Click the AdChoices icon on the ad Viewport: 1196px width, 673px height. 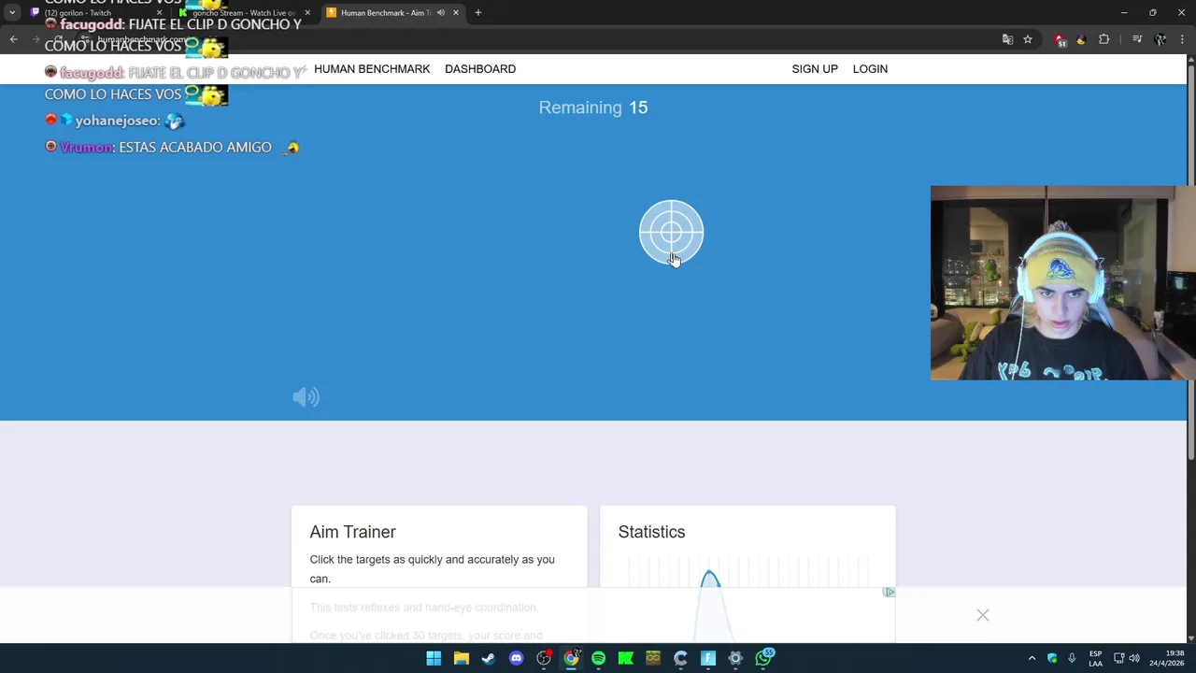[x=889, y=592]
